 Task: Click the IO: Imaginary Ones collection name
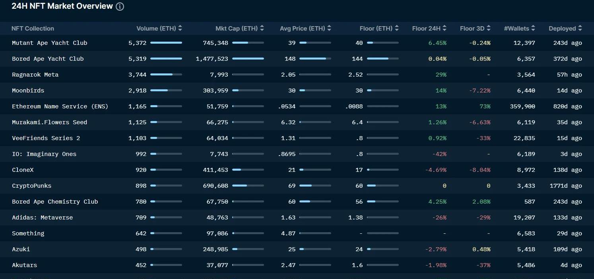pyautogui.click(x=44, y=154)
